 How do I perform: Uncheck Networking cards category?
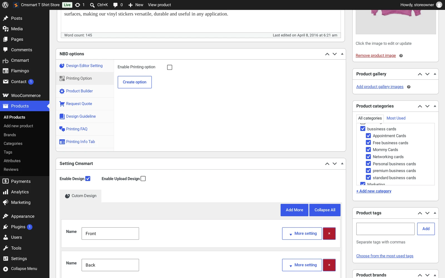pos(368,157)
